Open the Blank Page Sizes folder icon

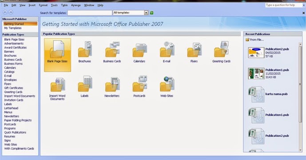[x=57, y=50]
